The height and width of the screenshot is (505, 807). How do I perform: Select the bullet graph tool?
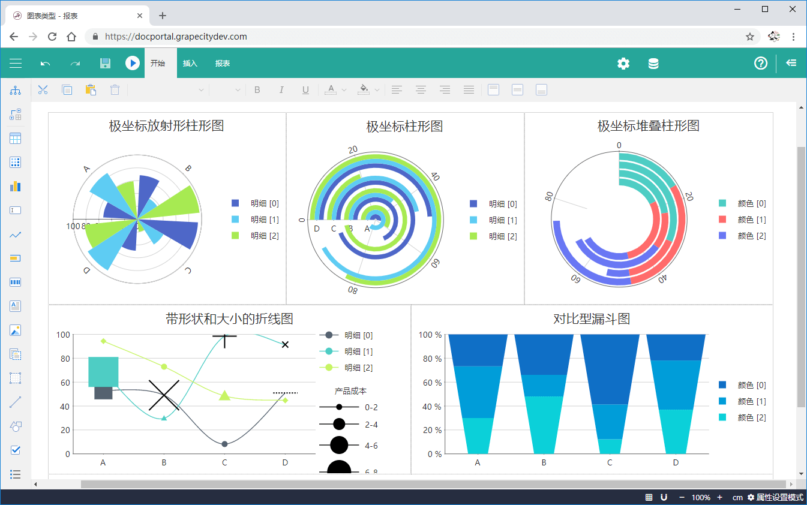pyautogui.click(x=16, y=258)
